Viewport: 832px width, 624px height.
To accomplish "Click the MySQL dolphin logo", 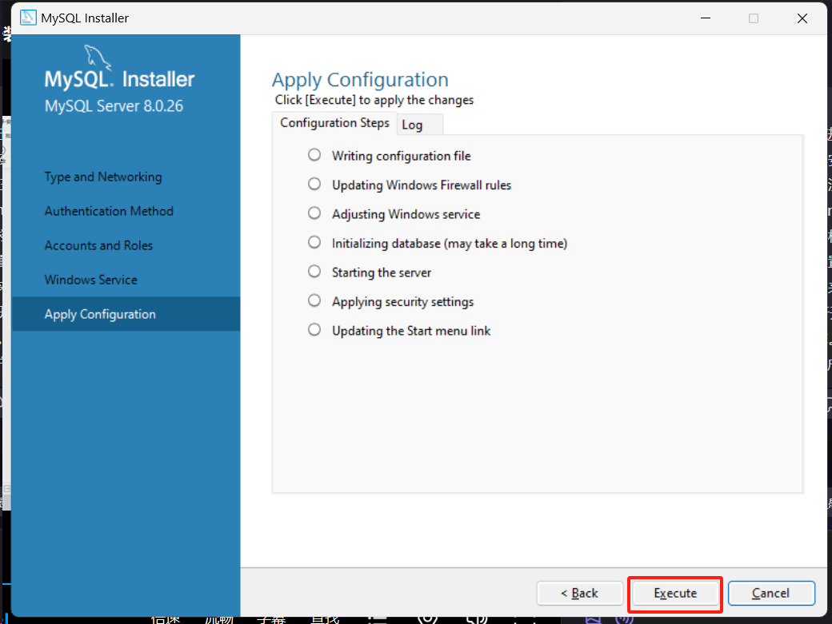I will pos(98,58).
